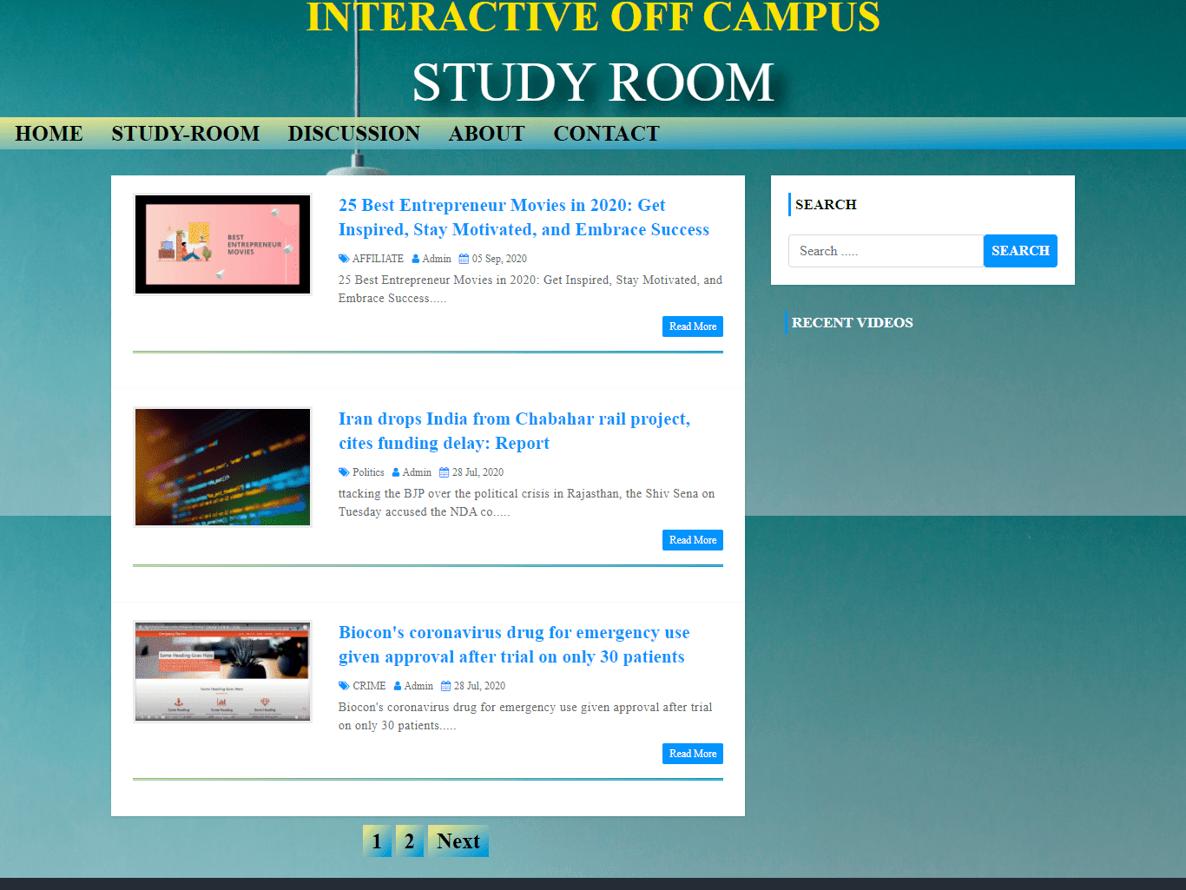Click the tag icon beside AFFILIATE

pos(344,259)
